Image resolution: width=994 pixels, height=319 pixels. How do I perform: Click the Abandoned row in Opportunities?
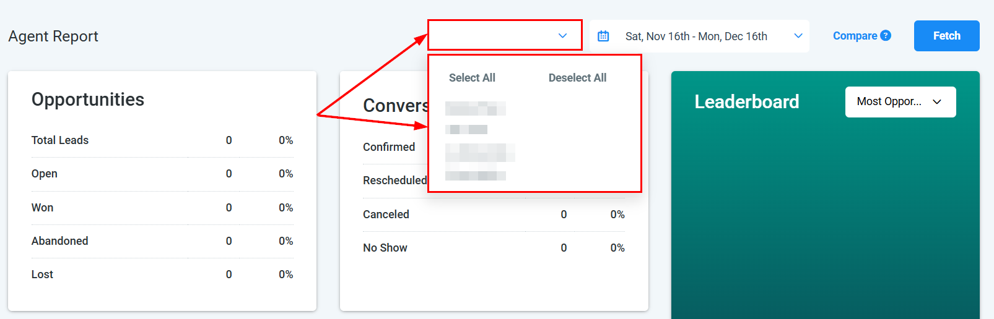[60, 241]
